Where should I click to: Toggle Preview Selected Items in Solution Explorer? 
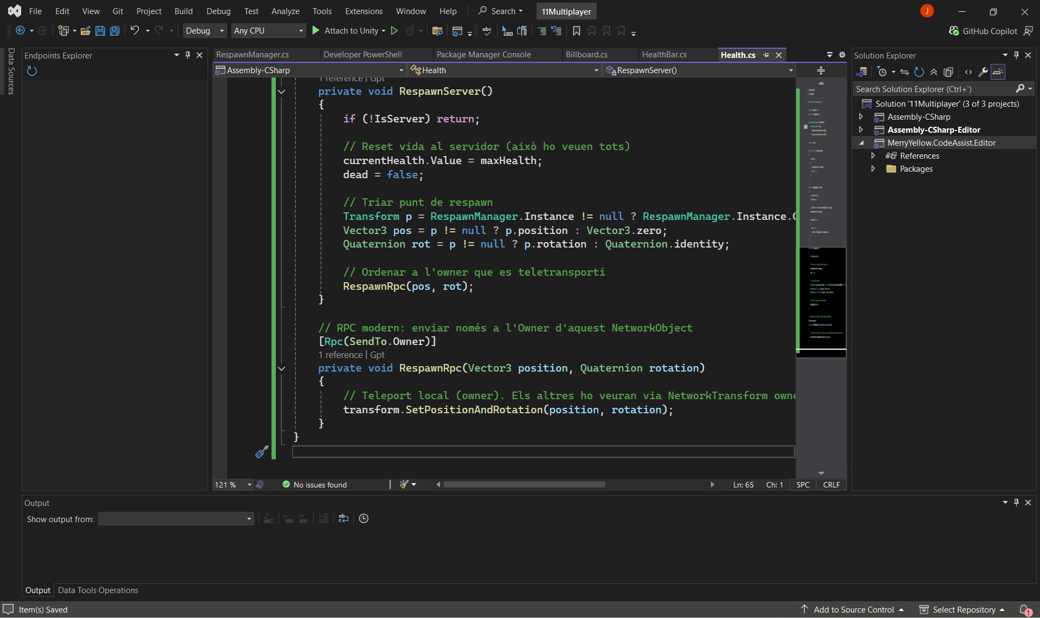pyautogui.click(x=998, y=72)
